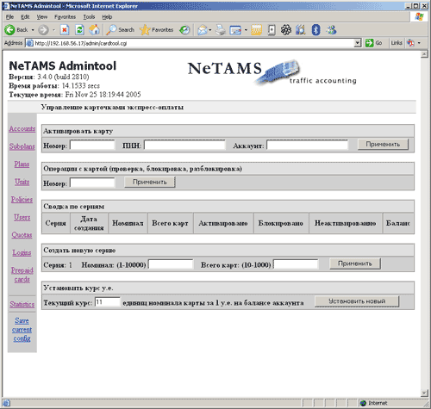This screenshot has width=431, height=409.
Task: Expand the dropdown arrow after the Links icon
Action: coord(419,43)
